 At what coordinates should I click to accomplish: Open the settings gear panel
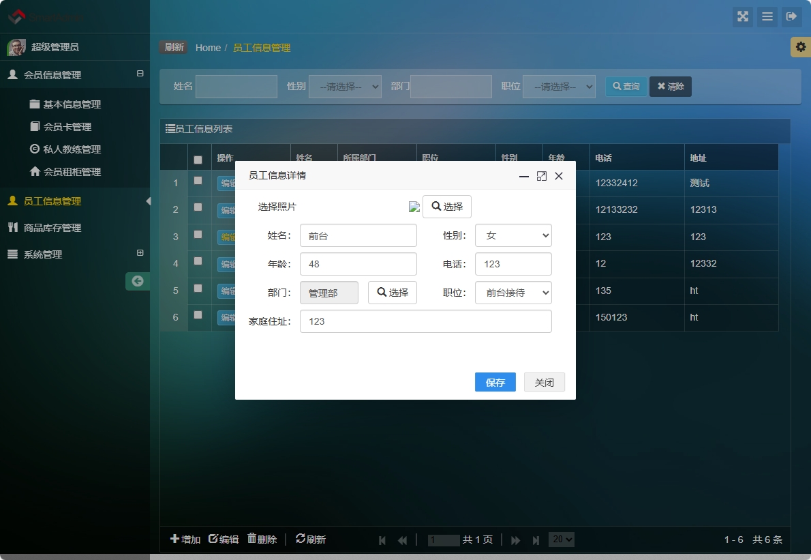pyautogui.click(x=801, y=47)
